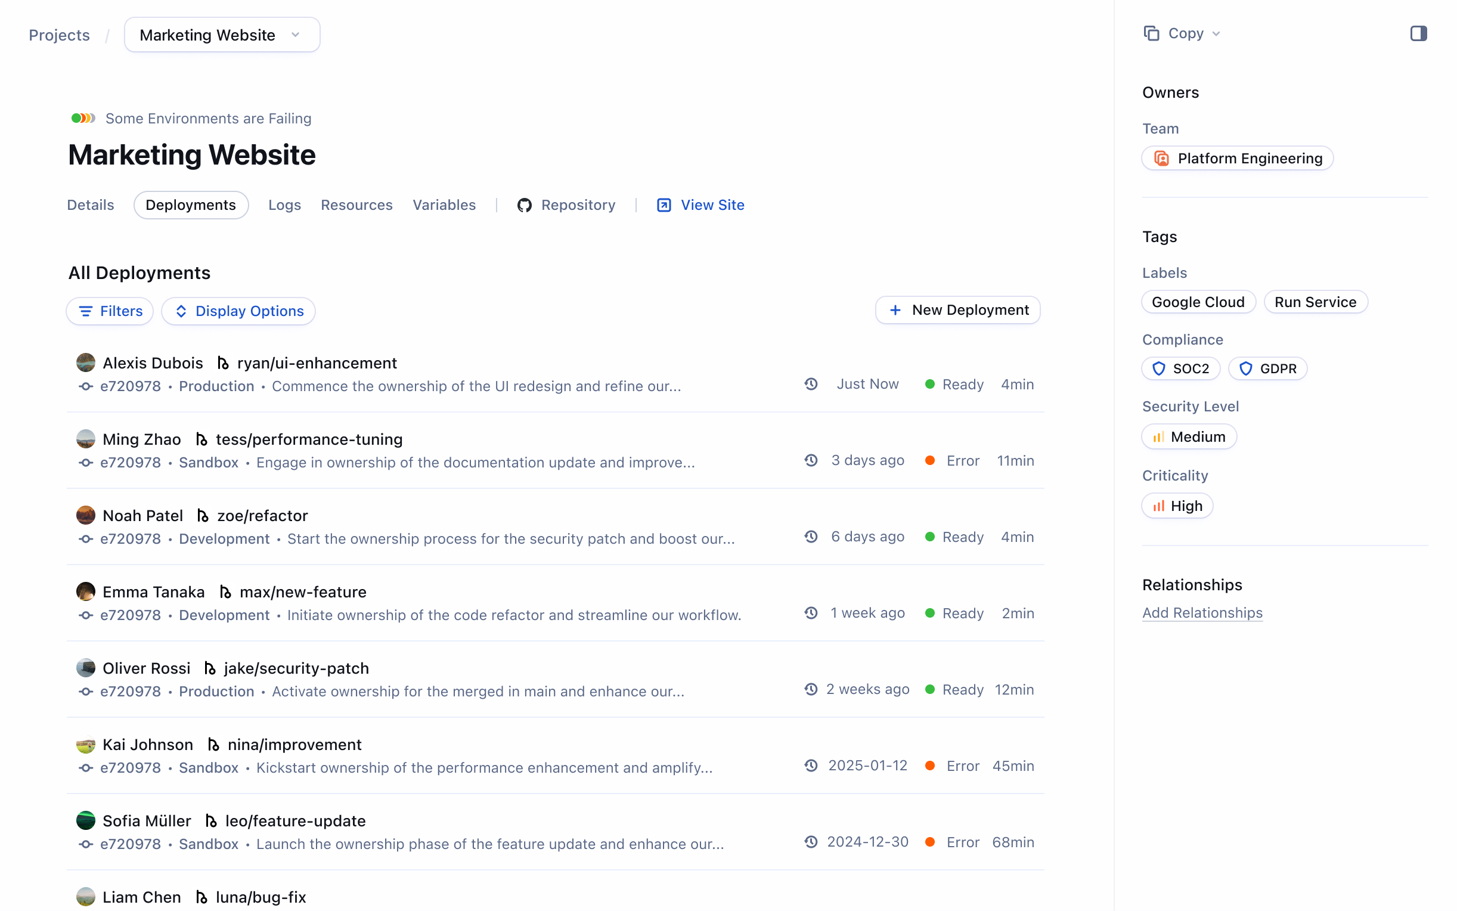Select the Deployments tab
This screenshot has height=911, width=1457.
[191, 205]
